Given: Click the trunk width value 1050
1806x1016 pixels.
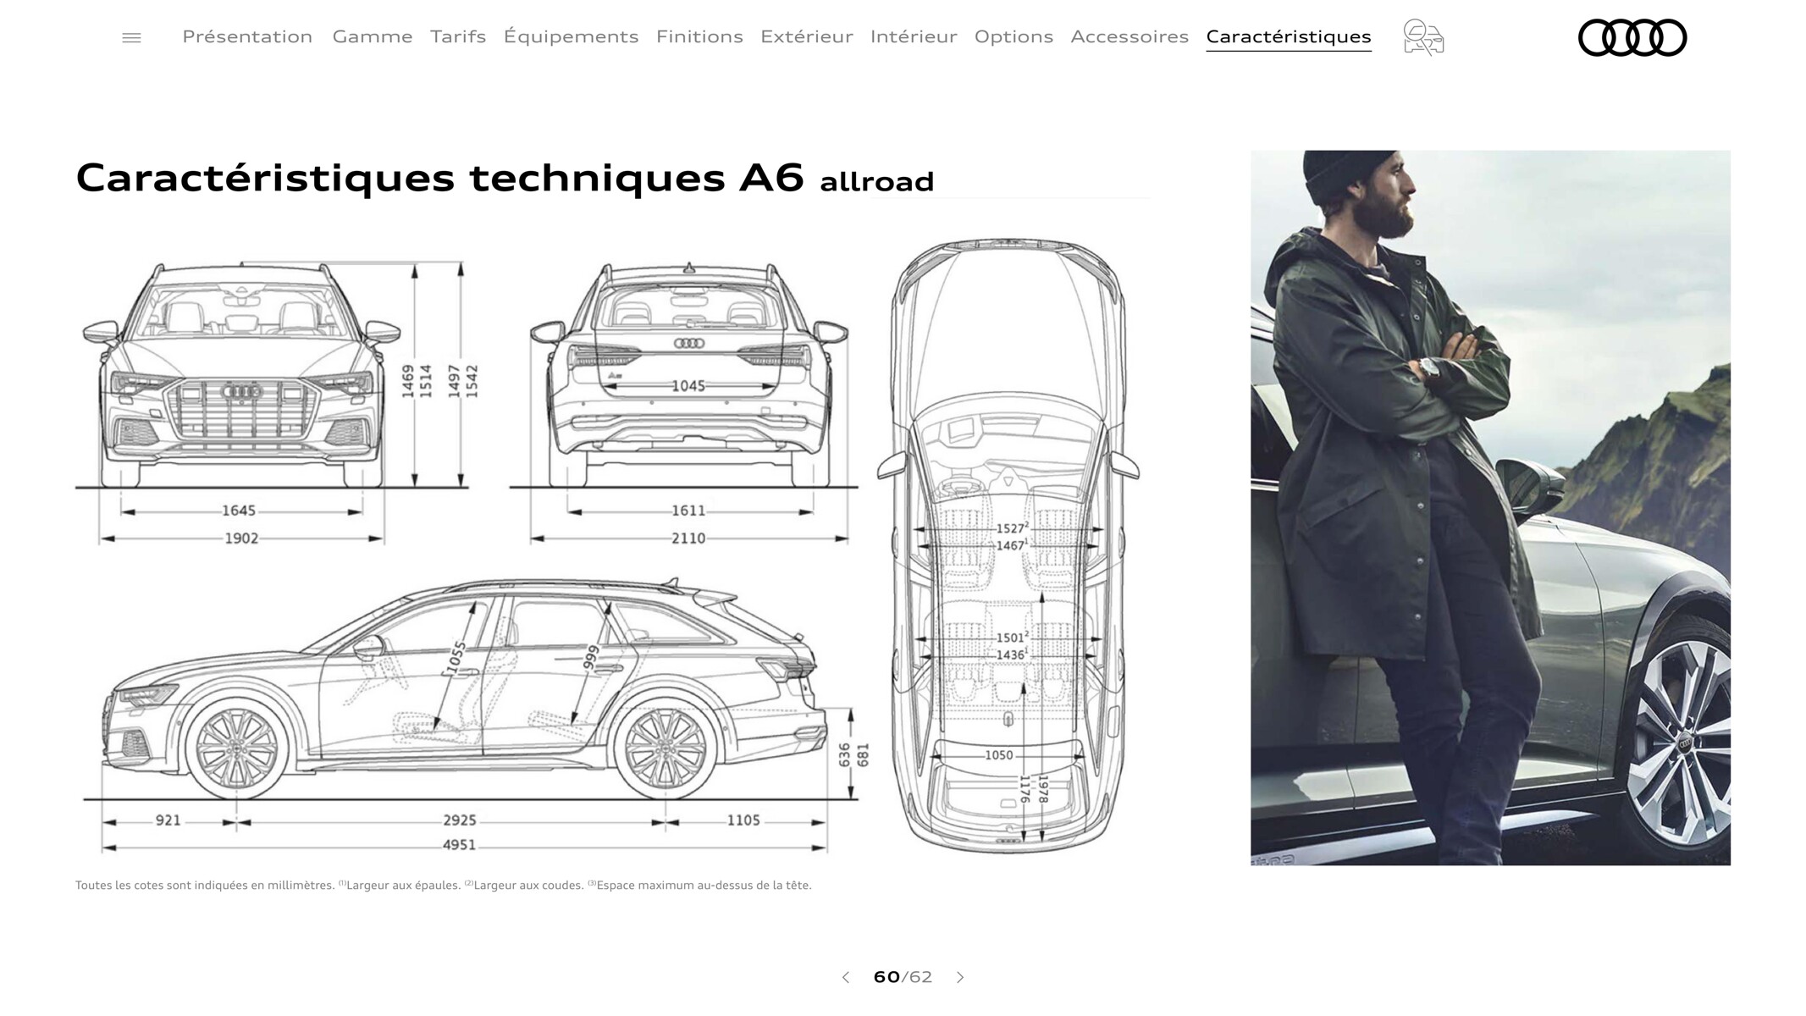Looking at the screenshot, I should coord(999,755).
